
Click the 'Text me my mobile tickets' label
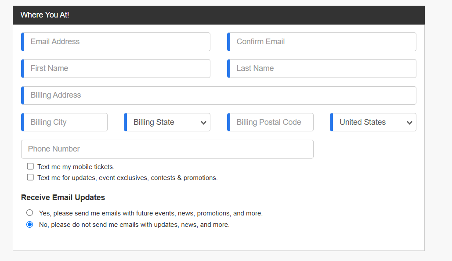coord(76,167)
